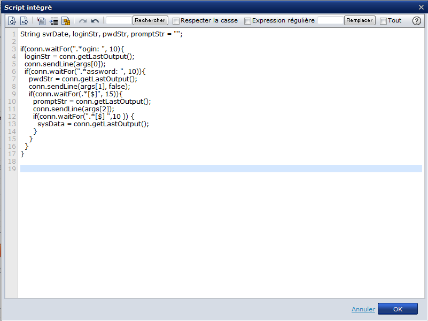Click the undo arrow icon
The height and width of the screenshot is (321, 428).
click(x=95, y=21)
